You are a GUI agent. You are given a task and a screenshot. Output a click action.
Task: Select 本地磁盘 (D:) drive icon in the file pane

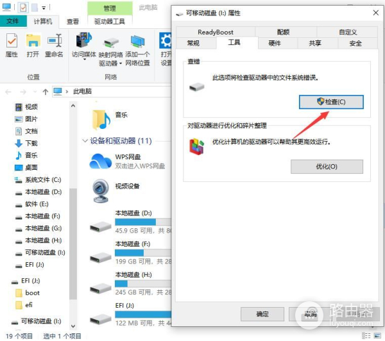tap(100, 227)
